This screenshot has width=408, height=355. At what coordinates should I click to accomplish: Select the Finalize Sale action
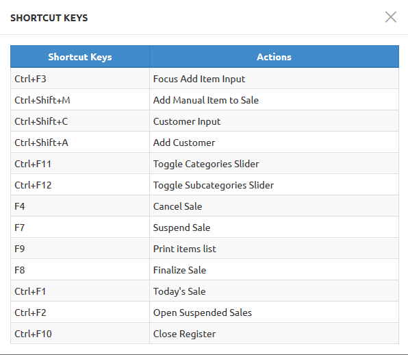tap(179, 270)
